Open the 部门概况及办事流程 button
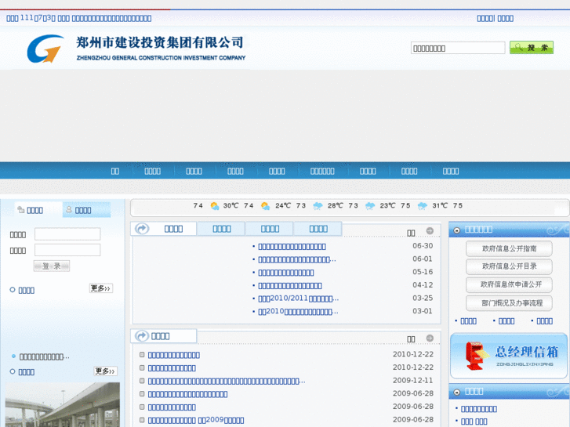 point(509,303)
